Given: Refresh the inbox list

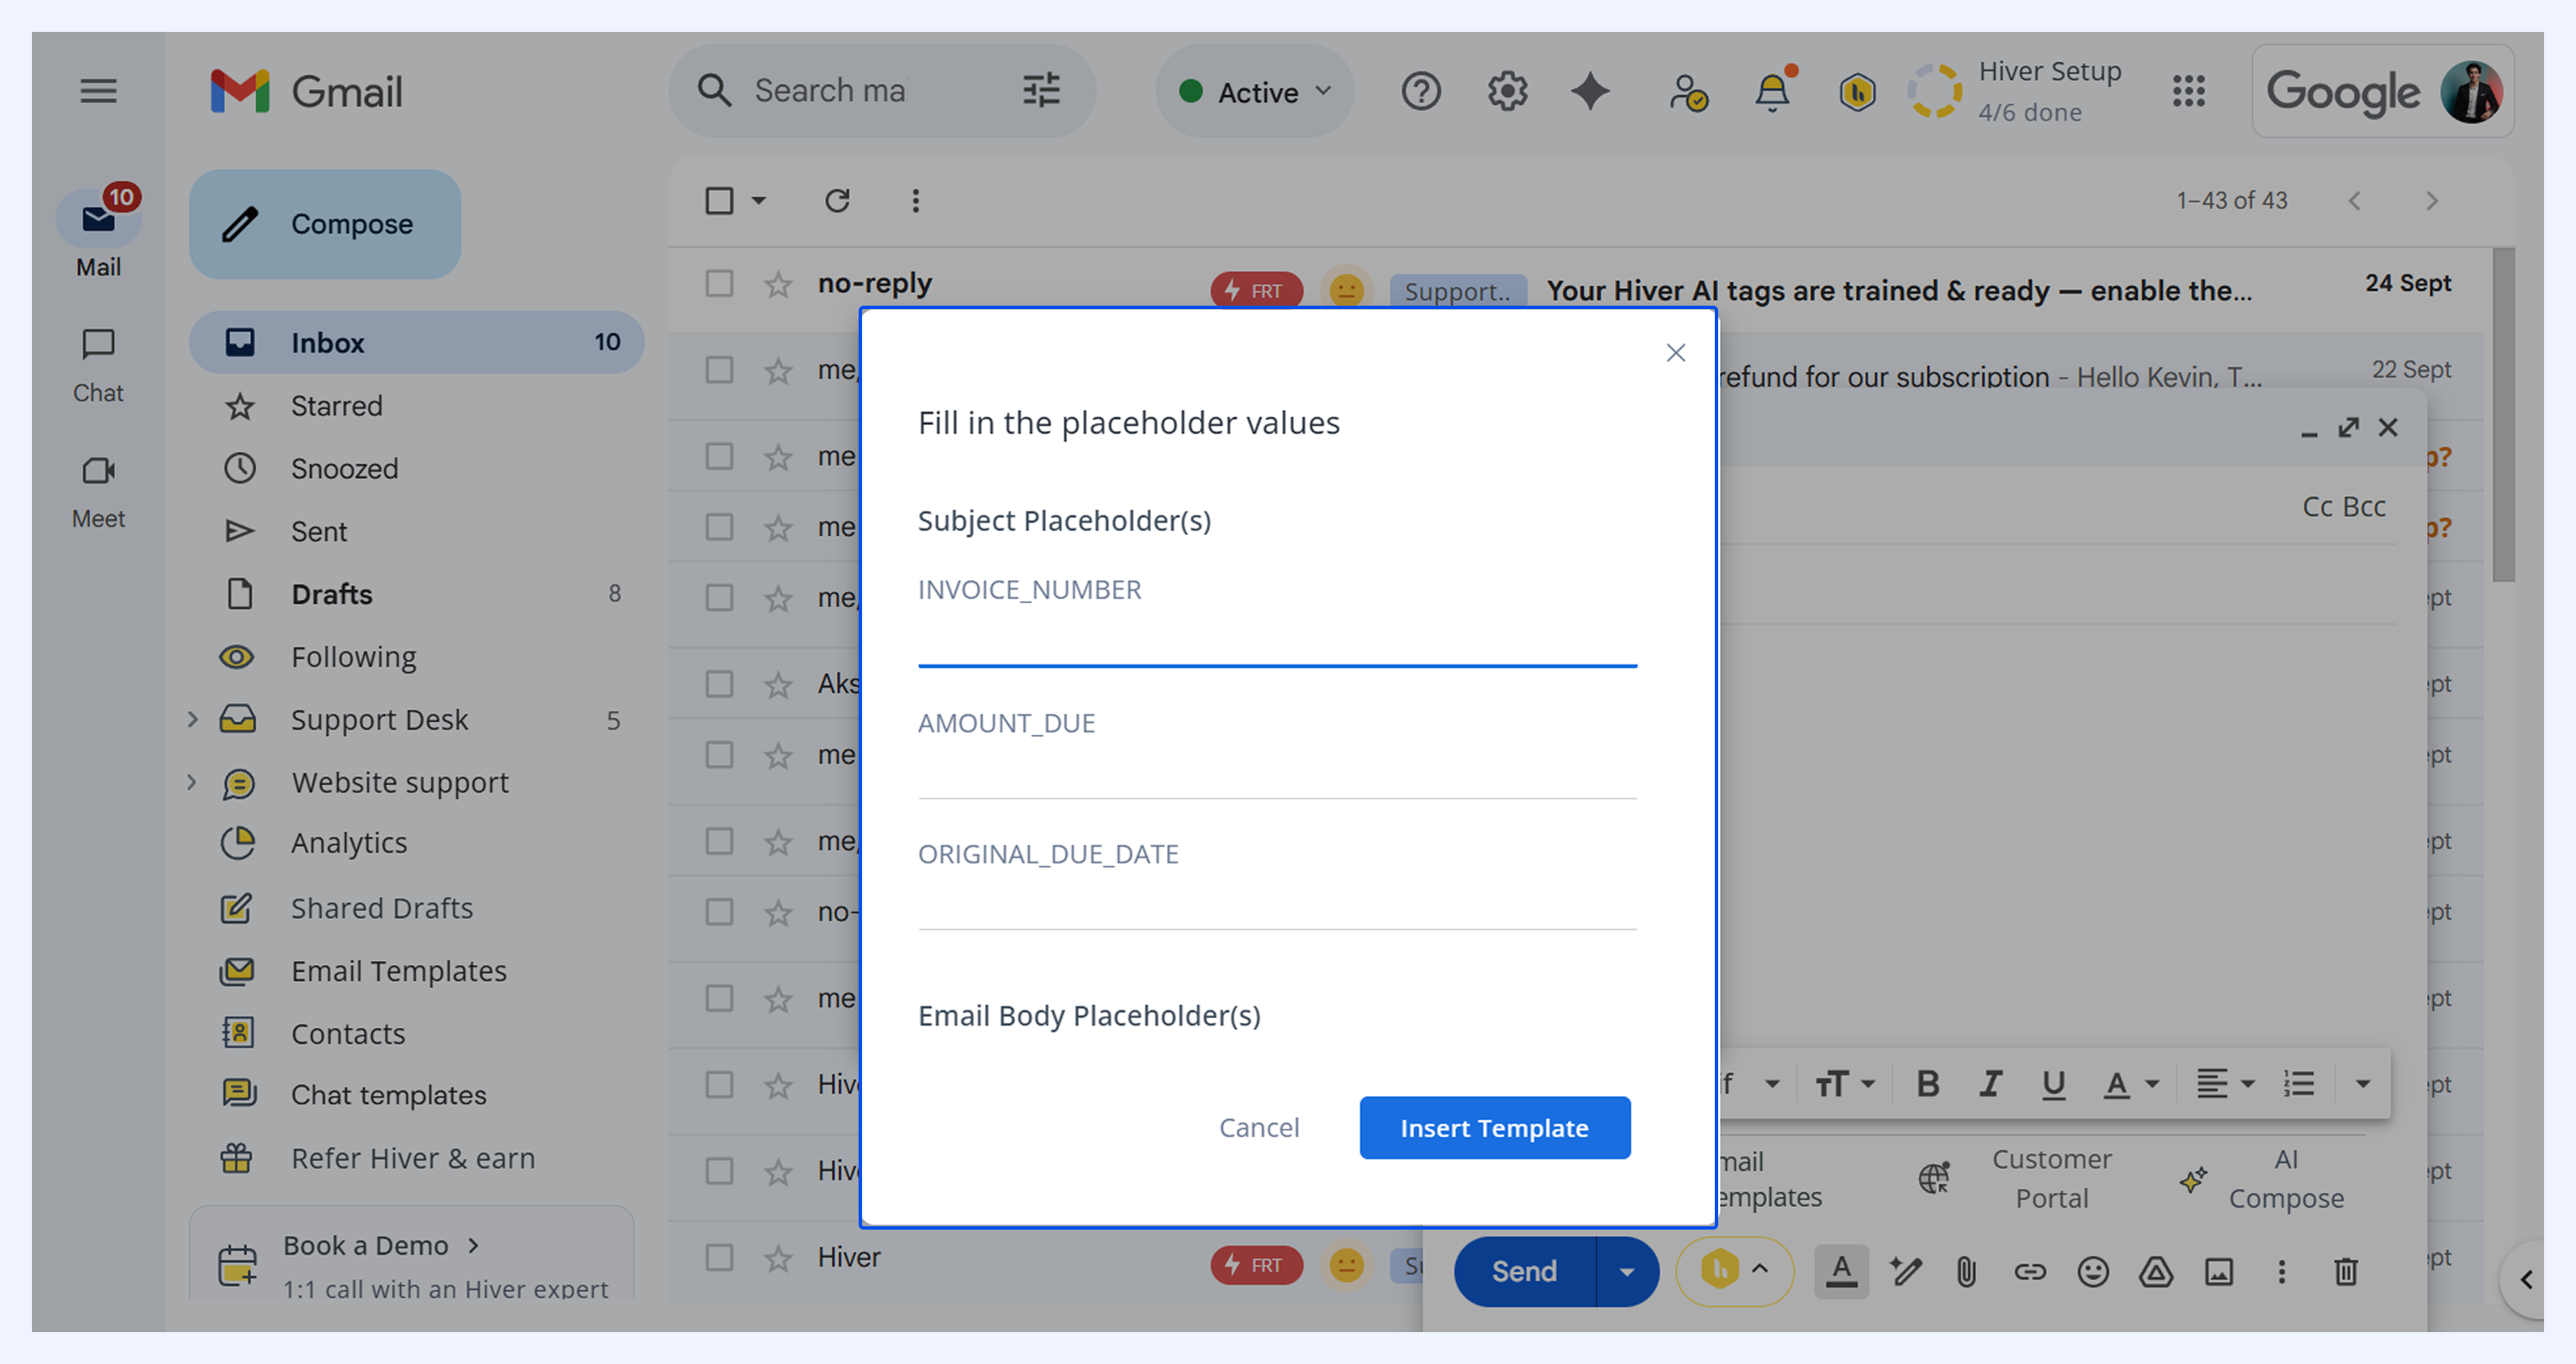Looking at the screenshot, I should [837, 201].
